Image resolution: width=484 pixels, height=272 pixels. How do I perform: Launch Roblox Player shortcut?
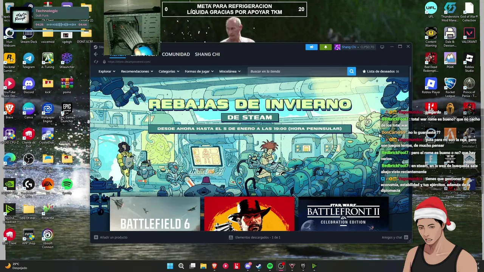pos(431,86)
